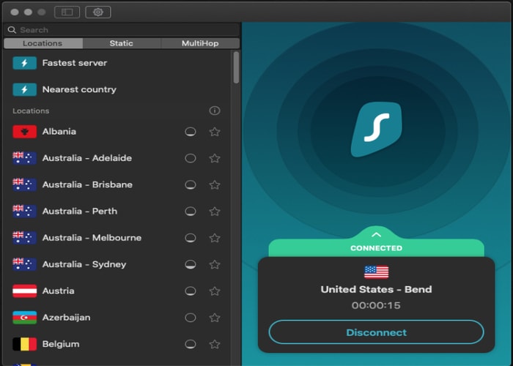The height and width of the screenshot is (366, 513).
Task: Open the MultiHop tab
Action: tap(200, 43)
